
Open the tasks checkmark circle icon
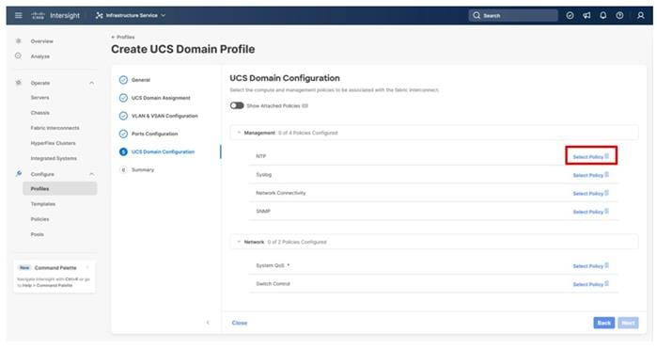tap(570, 15)
